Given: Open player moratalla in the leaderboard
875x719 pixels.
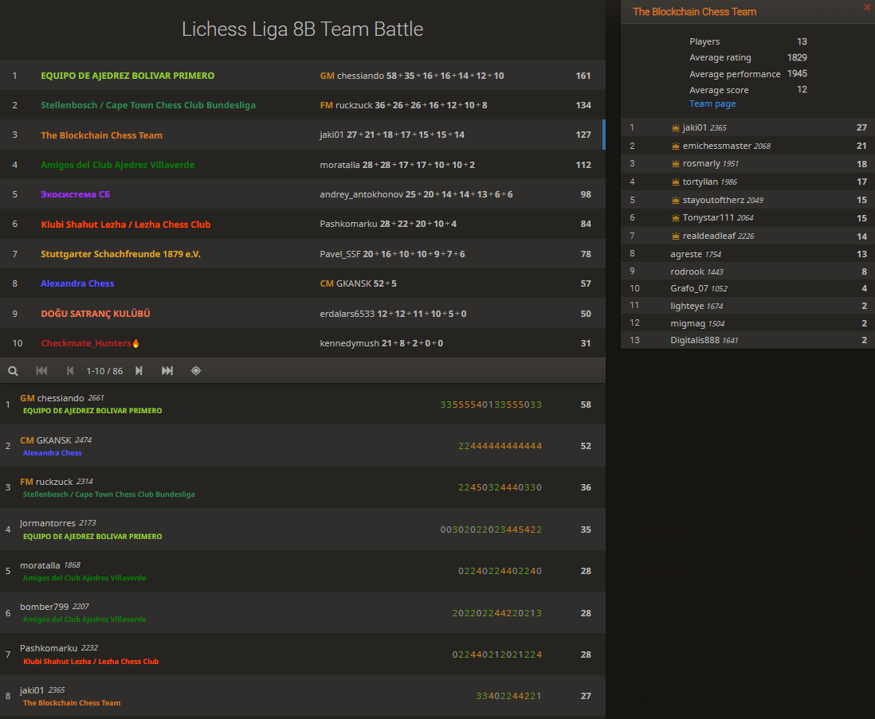Looking at the screenshot, I should pos(40,565).
